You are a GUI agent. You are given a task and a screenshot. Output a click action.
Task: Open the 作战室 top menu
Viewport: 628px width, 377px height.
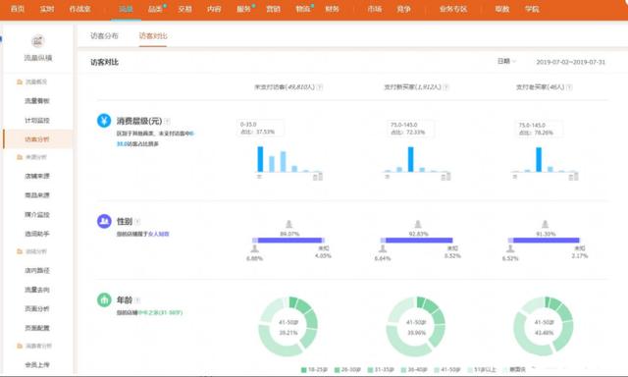pyautogui.click(x=79, y=9)
